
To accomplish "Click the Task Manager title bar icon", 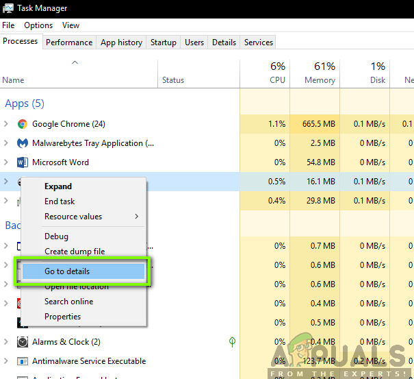I will pyautogui.click(x=8, y=8).
